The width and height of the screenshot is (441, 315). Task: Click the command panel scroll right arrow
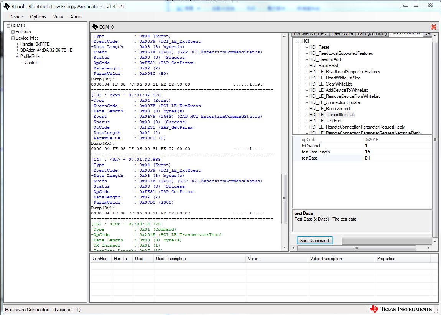pos(429,248)
